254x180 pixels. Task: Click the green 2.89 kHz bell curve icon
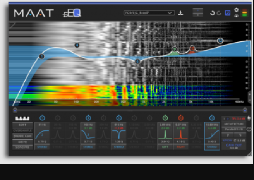point(165,134)
